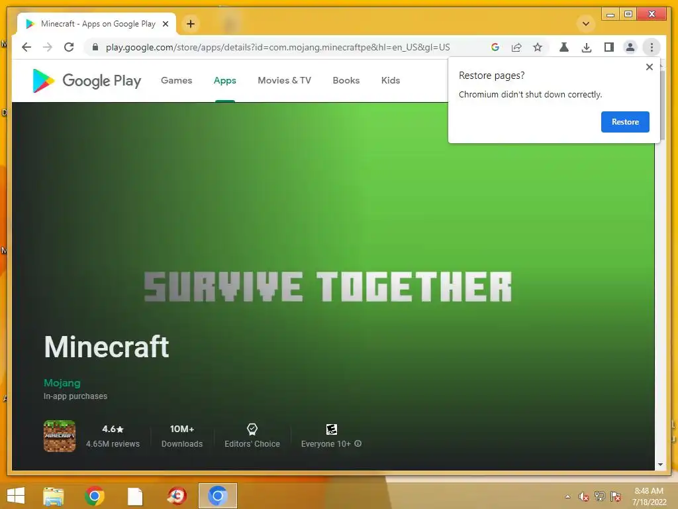Viewport: 678px width, 509px height.
Task: Share this page icon
Action: pos(516,47)
